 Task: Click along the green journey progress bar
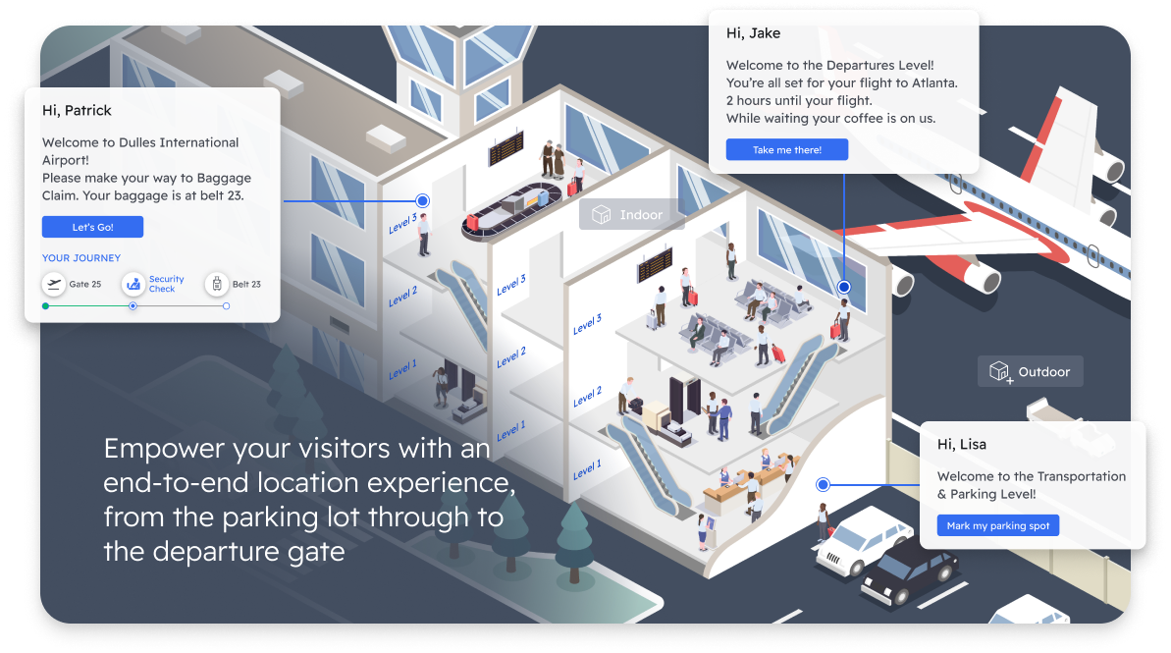(x=88, y=306)
